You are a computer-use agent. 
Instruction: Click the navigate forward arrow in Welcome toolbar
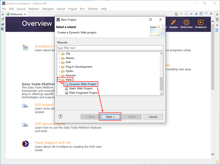(x=186, y=14)
